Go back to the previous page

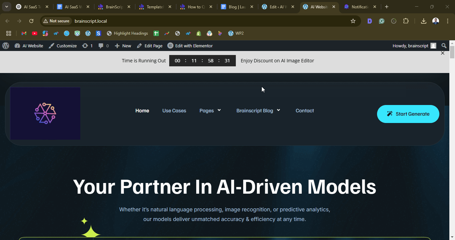[7, 21]
